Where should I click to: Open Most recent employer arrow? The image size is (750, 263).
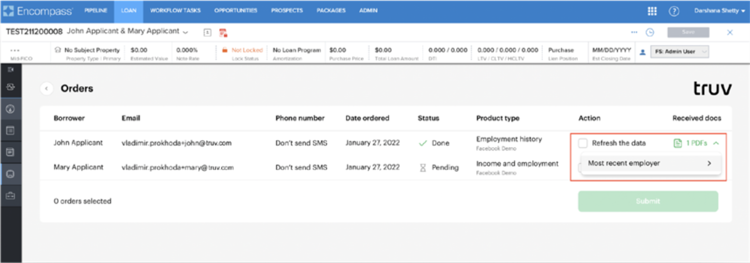pos(709,163)
